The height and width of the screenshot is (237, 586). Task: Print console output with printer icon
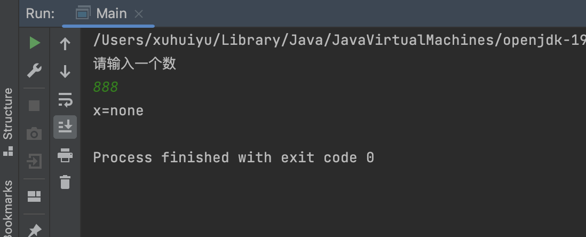(x=65, y=155)
